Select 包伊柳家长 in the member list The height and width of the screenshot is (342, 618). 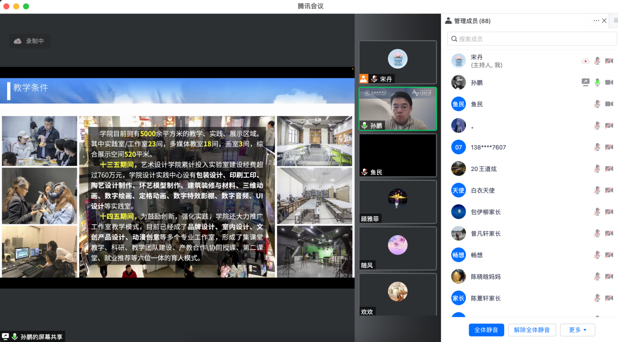pyautogui.click(x=486, y=212)
